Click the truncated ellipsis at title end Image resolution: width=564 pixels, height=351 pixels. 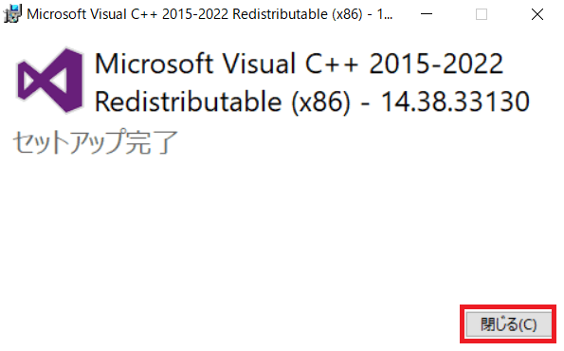coord(388,14)
